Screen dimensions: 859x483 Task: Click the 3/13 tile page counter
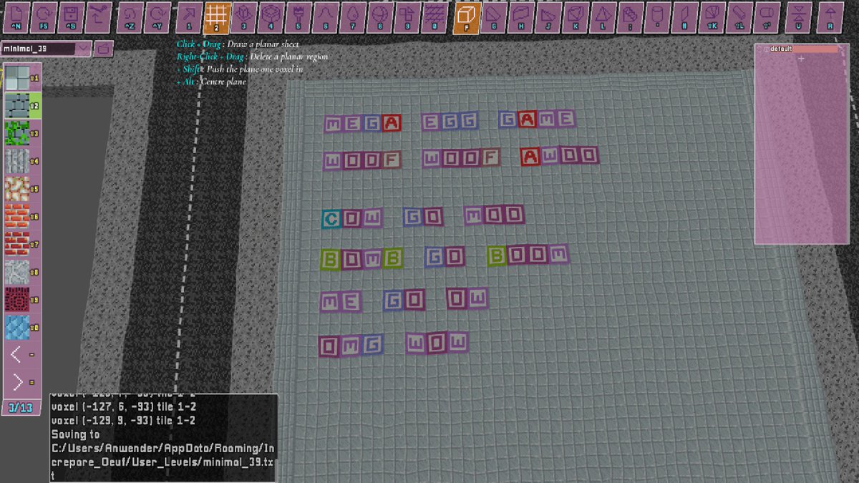point(21,408)
